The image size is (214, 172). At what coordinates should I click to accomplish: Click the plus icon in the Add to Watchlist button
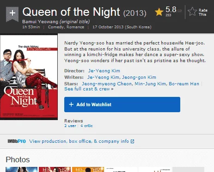pyautogui.click(x=71, y=104)
